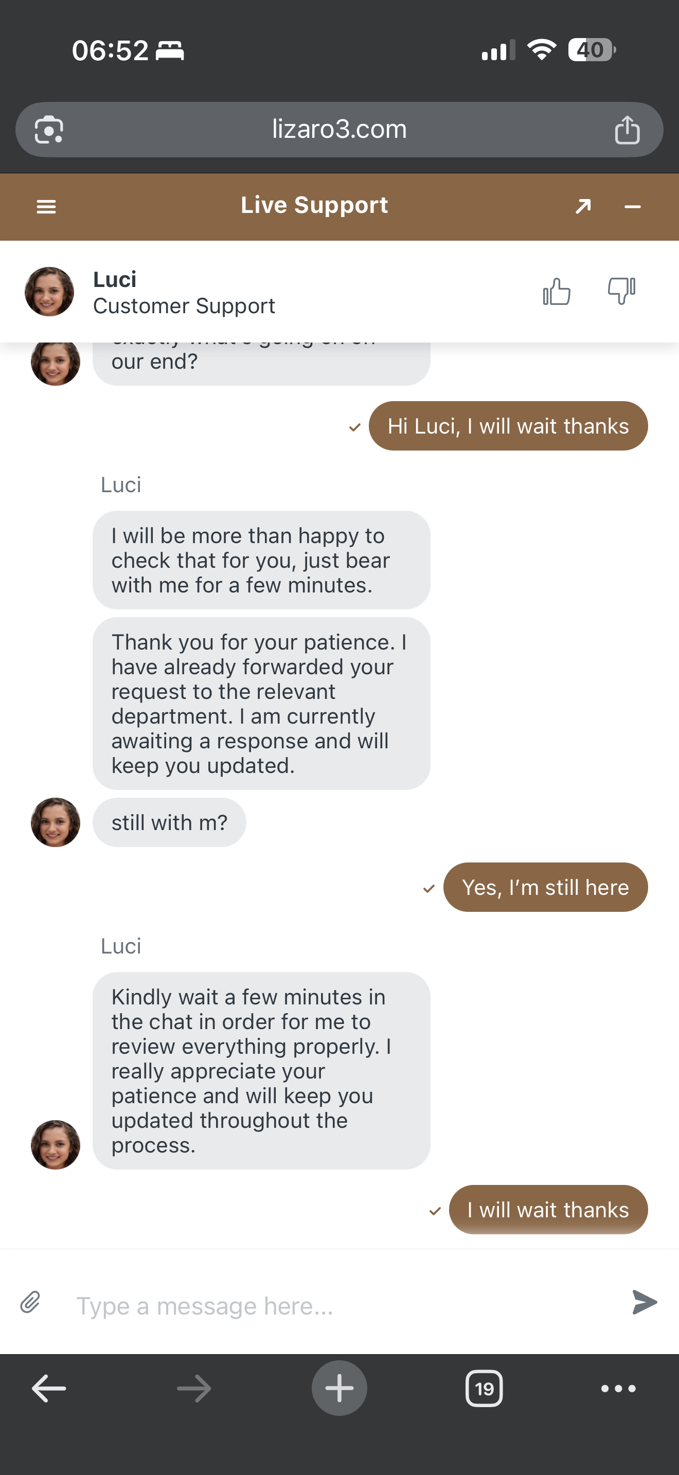Screen dimensions: 679x1475
Task: Send the message with arrow icon
Action: pos(645,1302)
